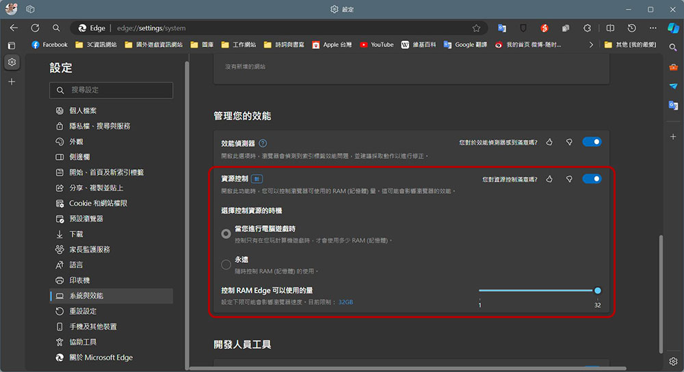
Task: Click the edge://settings/system address bar
Action: [278, 28]
